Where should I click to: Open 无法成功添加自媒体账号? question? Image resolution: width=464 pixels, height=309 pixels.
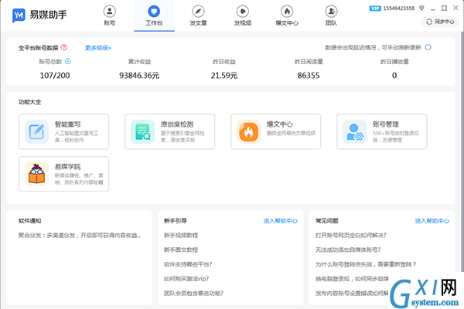[x=348, y=250]
